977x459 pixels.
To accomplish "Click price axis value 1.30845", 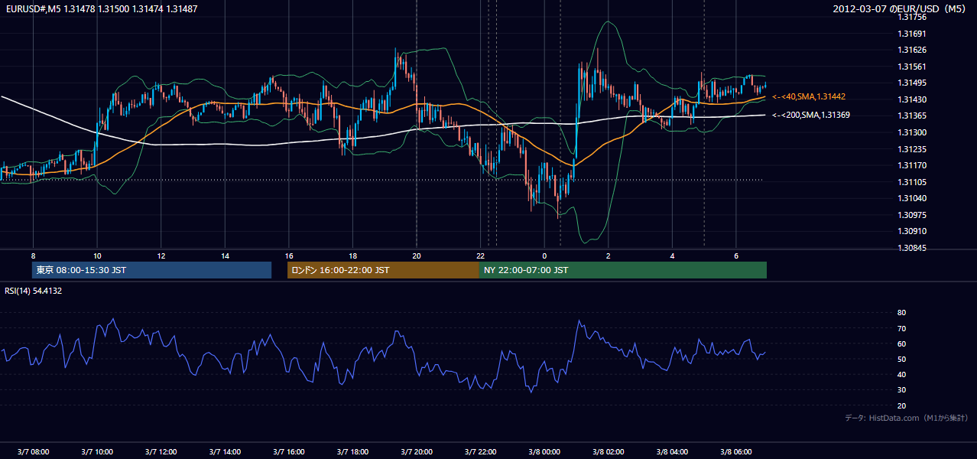I will [x=911, y=247].
